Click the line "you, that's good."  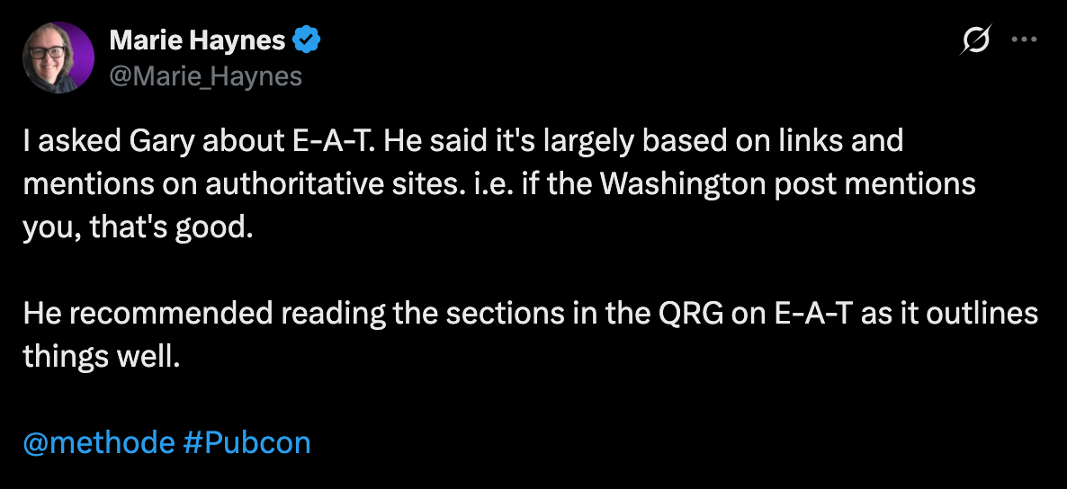click(x=138, y=228)
